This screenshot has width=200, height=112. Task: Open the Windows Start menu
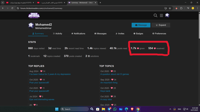pyautogui.click(x=57, y=109)
